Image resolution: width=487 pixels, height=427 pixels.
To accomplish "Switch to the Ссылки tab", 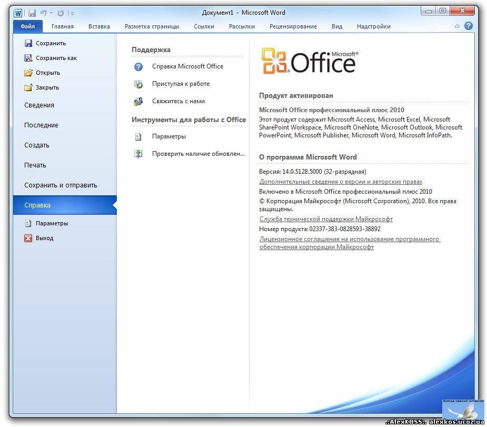I will [204, 26].
